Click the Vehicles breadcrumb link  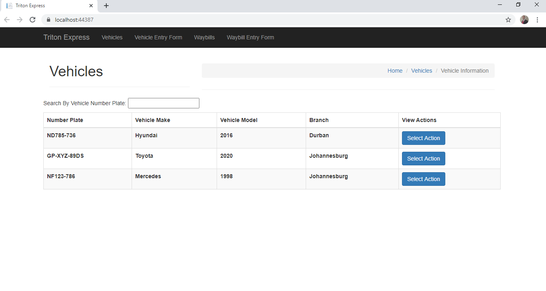point(421,71)
